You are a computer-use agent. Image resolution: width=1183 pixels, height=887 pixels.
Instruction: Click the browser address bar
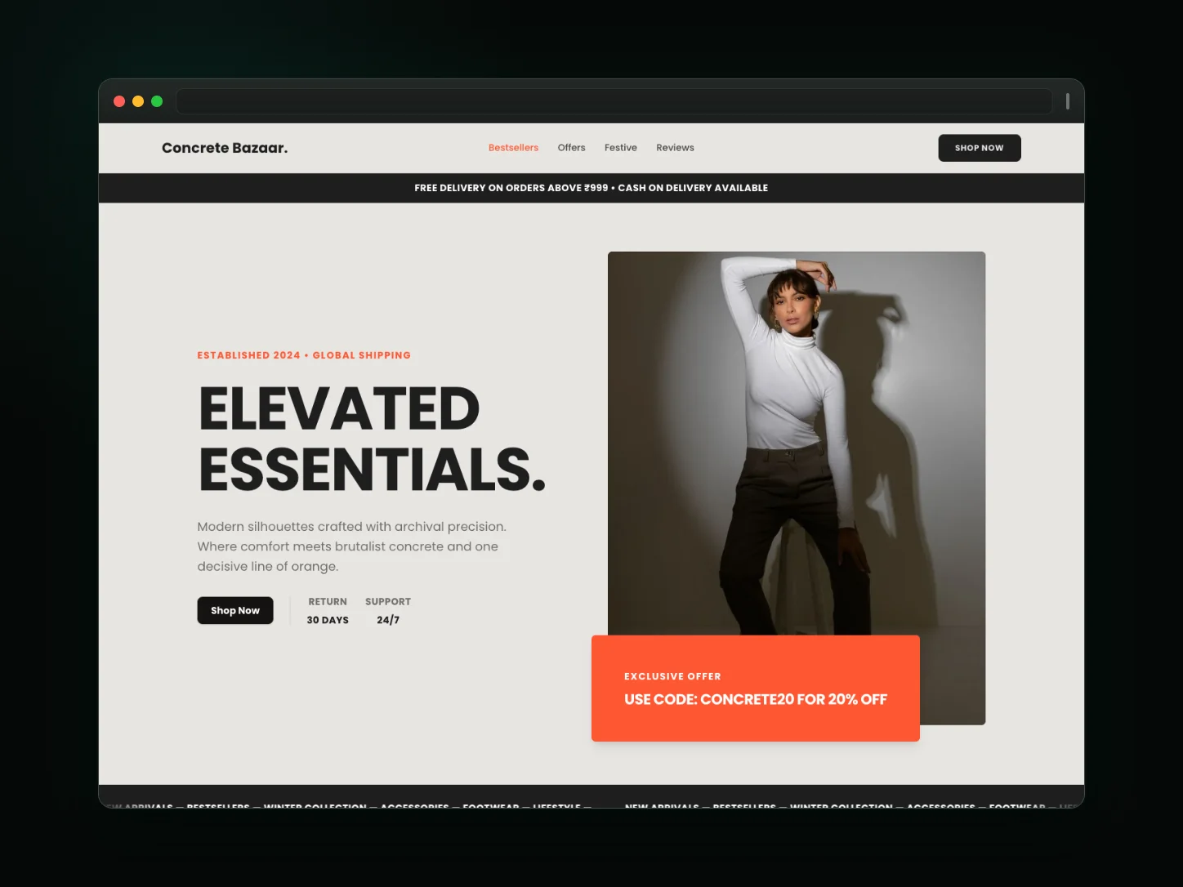pos(614,101)
